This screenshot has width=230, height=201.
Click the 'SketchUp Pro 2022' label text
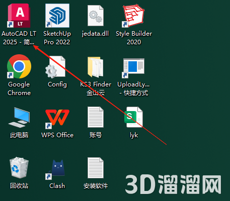(57, 38)
